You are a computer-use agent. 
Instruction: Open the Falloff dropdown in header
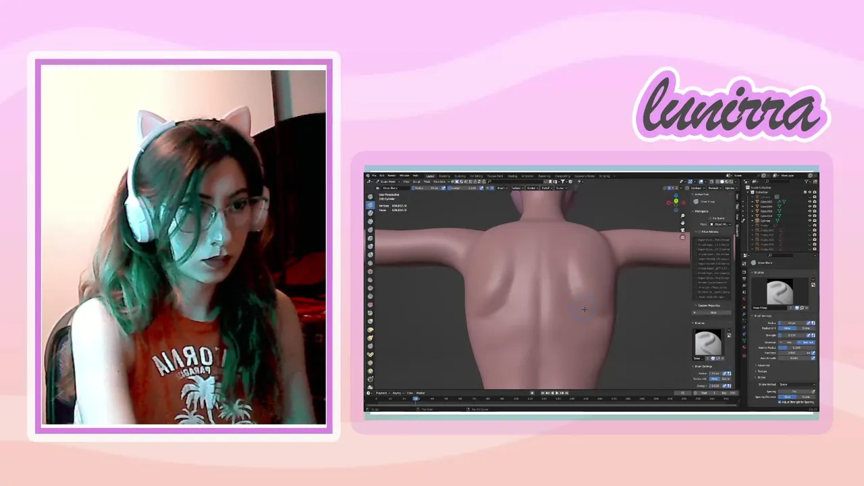pos(547,188)
